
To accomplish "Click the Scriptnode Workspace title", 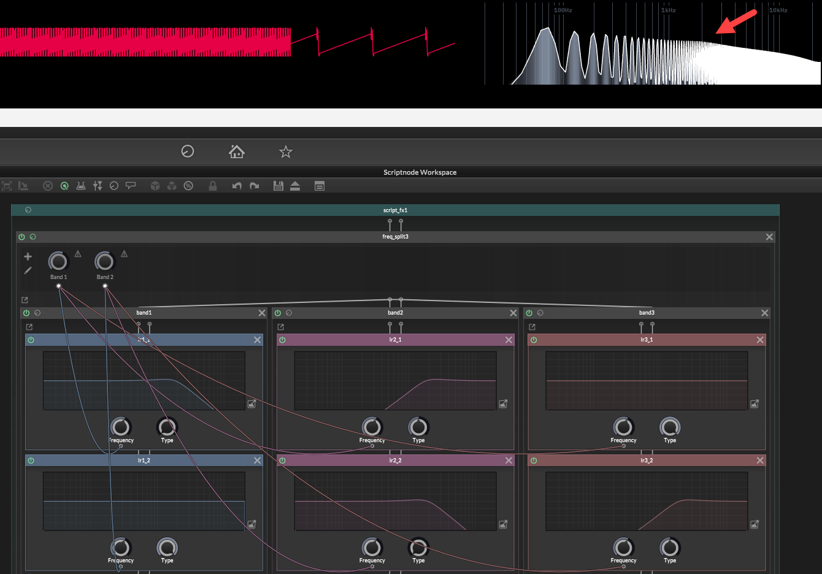I will click(x=420, y=172).
